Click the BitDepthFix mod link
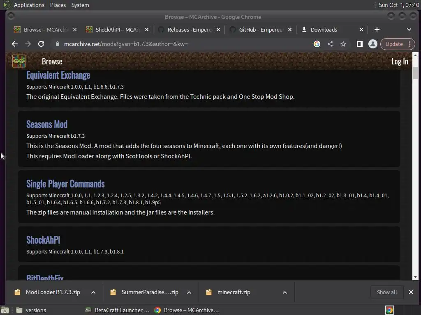 click(x=45, y=278)
